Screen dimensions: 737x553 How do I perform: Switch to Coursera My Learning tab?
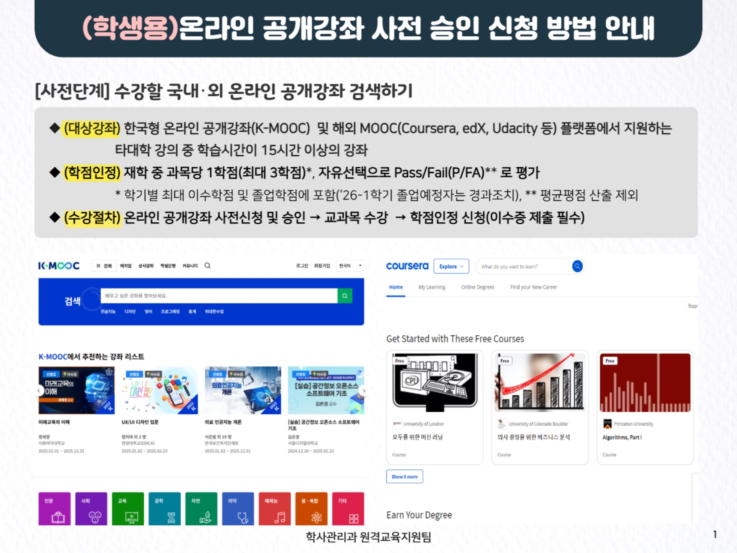pos(432,287)
